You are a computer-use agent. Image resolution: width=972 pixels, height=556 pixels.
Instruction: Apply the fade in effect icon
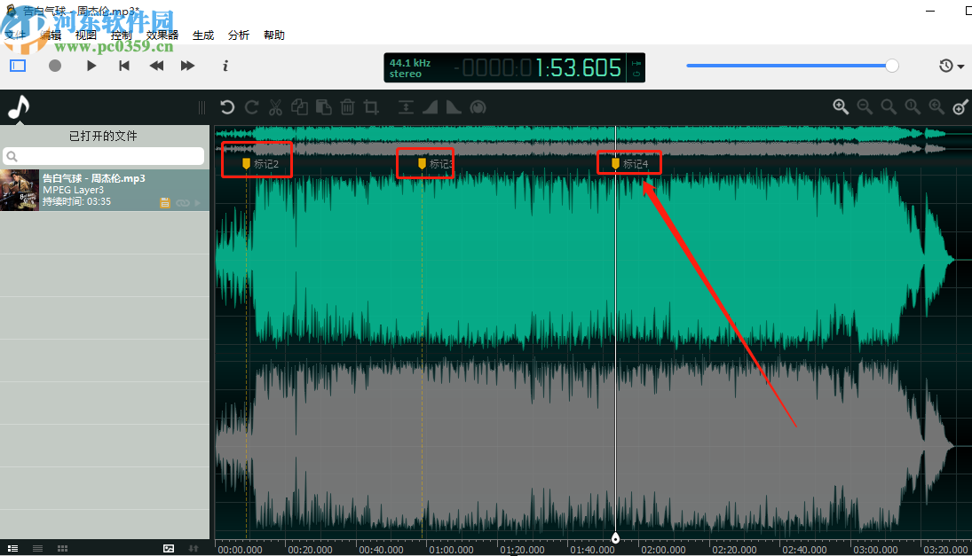[431, 107]
